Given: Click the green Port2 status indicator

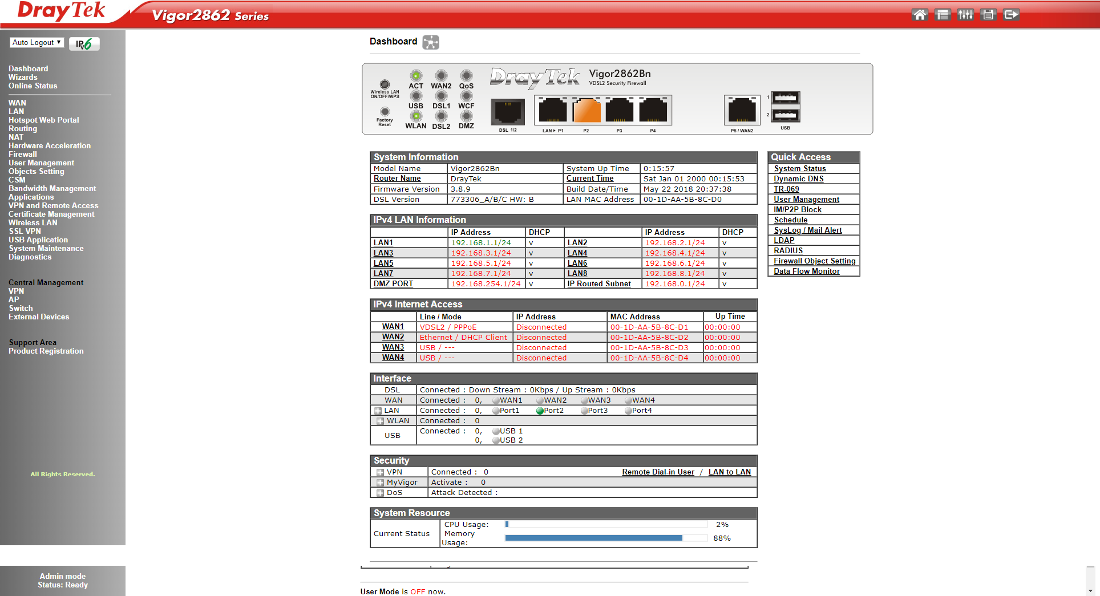Looking at the screenshot, I should click(x=540, y=411).
